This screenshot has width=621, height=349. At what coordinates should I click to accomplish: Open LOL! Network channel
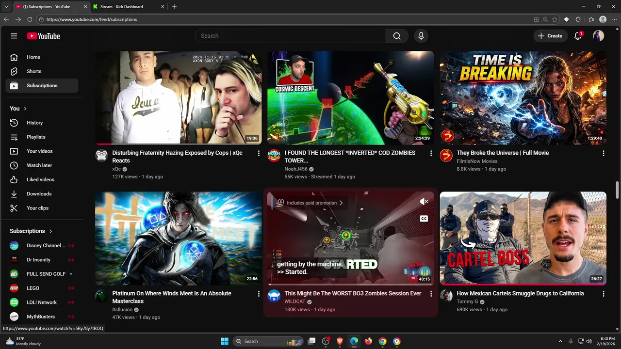pos(42,302)
